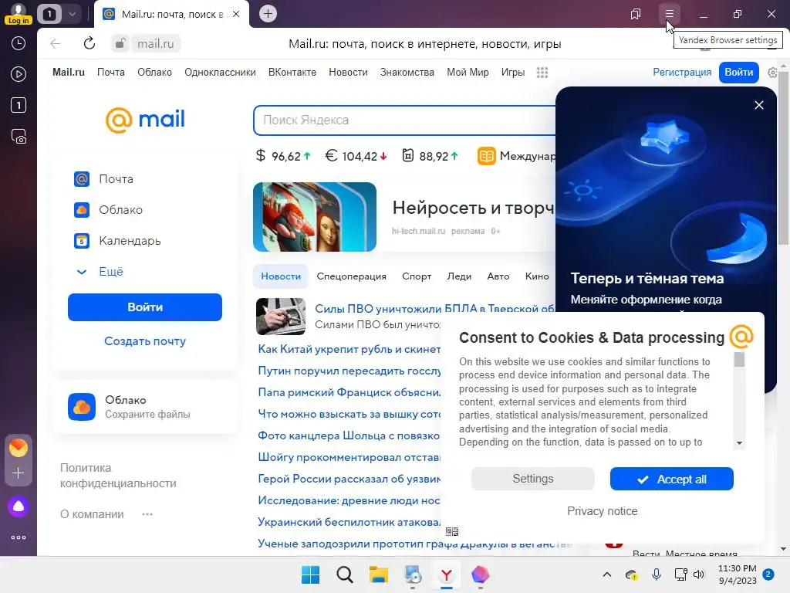This screenshot has width=790, height=593.
Task: Open Windows Start menu on taskbar
Action: (310, 574)
